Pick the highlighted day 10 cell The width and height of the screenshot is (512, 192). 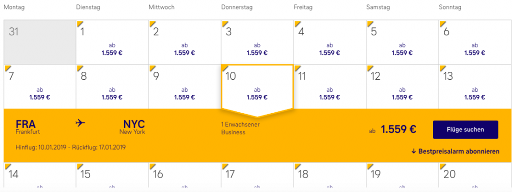coord(257,87)
